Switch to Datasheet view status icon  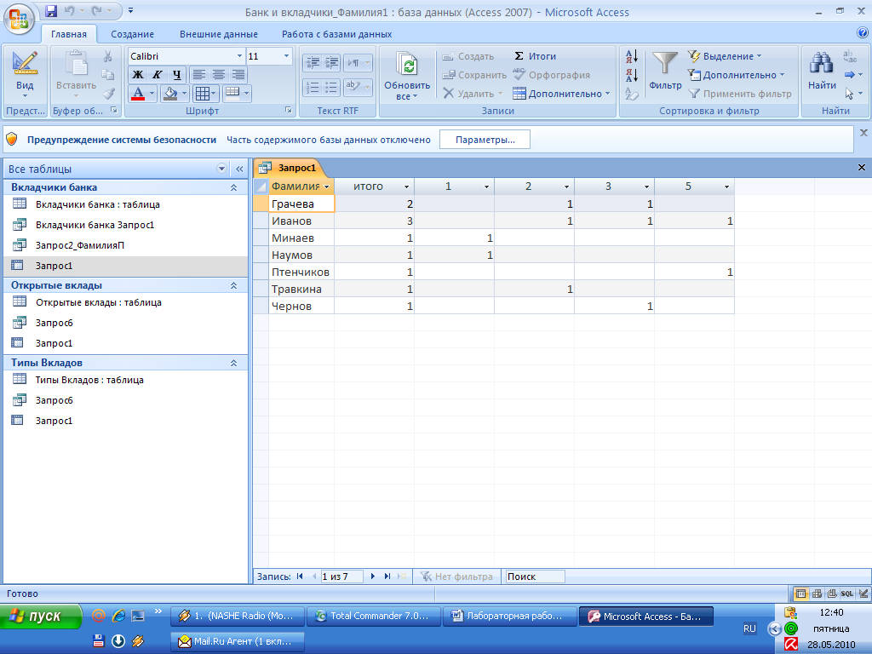tap(800, 594)
